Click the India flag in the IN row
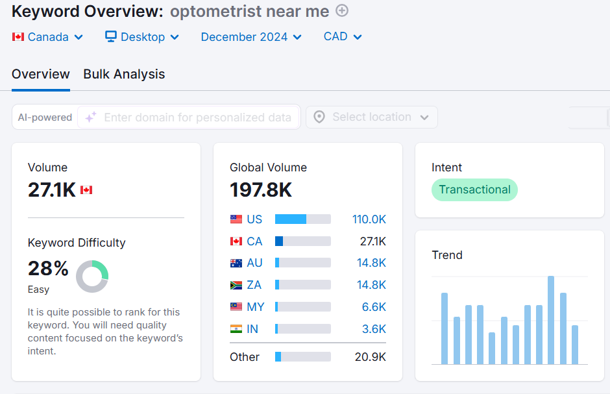The image size is (610, 394). (x=236, y=328)
